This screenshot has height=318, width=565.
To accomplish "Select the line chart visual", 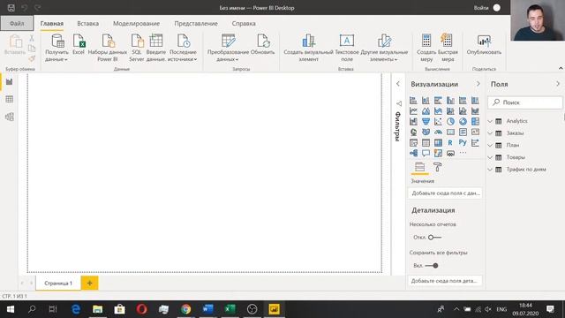I will tap(414, 111).
